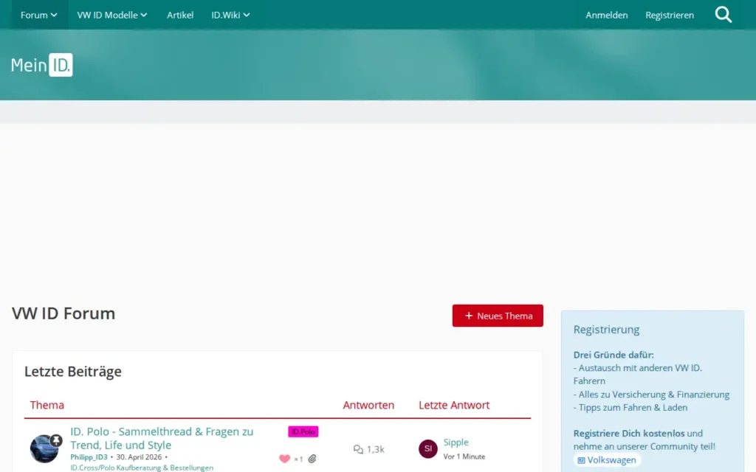Expand the VW ID Modelle dropdown
The image size is (756, 472).
click(x=112, y=15)
